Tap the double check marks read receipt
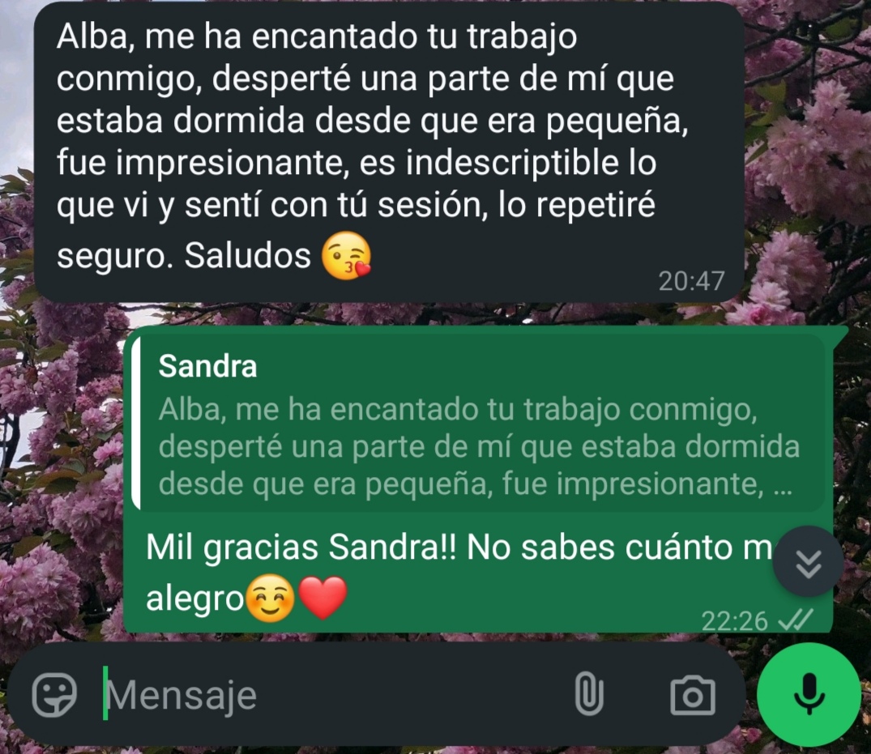 [x=796, y=620]
